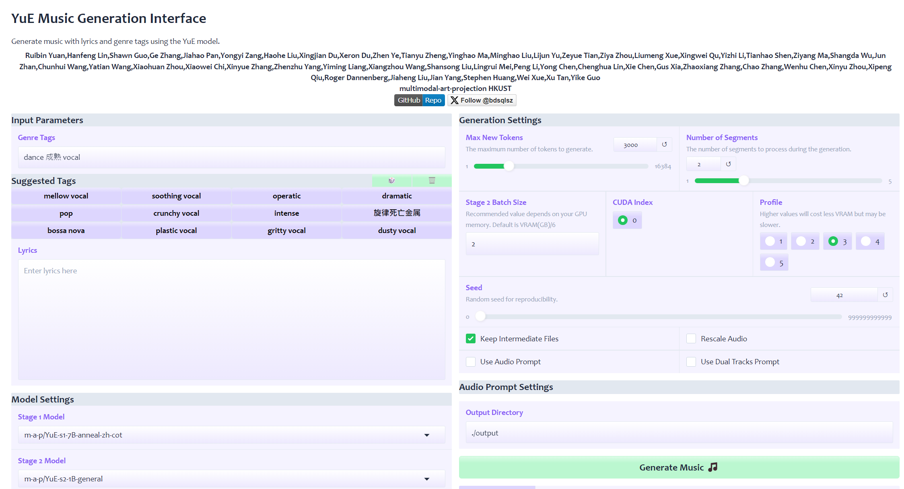Click Stage 2 Batch Size field
The width and height of the screenshot is (904, 489).
coord(532,244)
